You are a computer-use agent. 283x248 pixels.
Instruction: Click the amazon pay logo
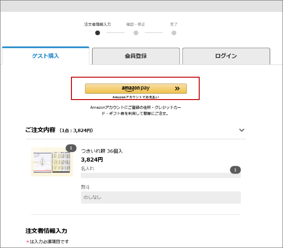click(136, 88)
